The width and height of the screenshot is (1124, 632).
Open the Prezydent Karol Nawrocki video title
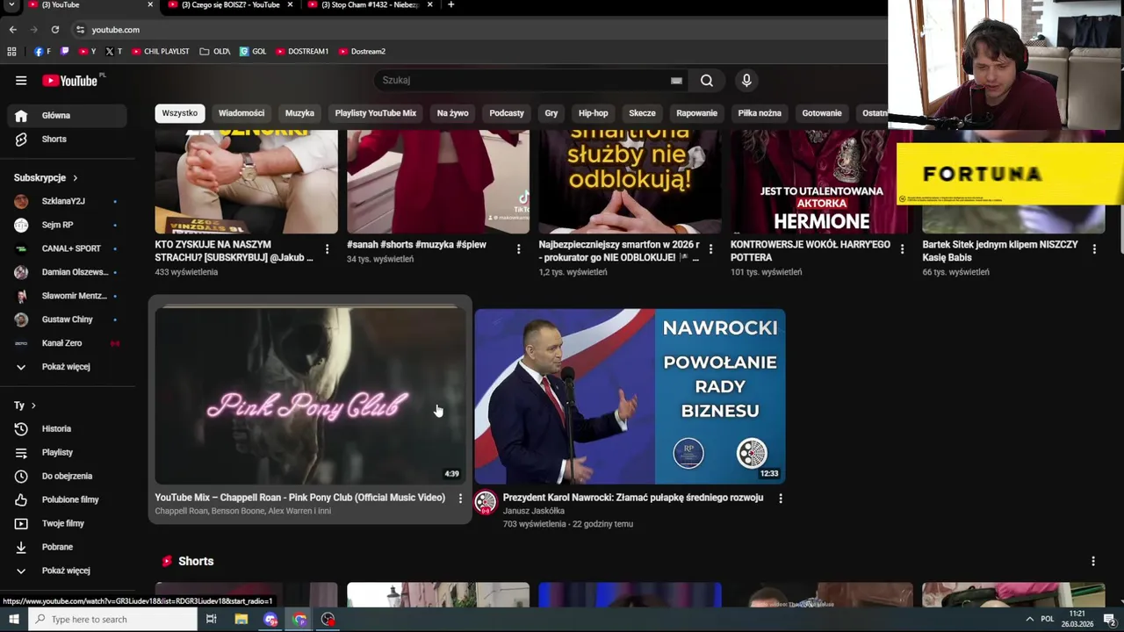(x=633, y=498)
